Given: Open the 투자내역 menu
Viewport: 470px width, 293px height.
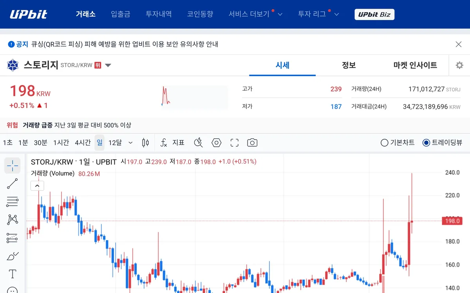Looking at the screenshot, I should click(159, 14).
